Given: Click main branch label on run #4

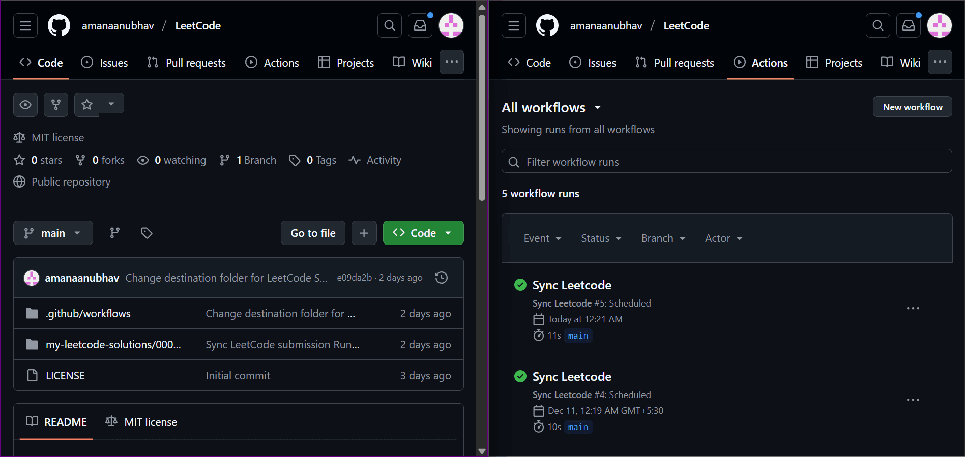Looking at the screenshot, I should click(578, 427).
